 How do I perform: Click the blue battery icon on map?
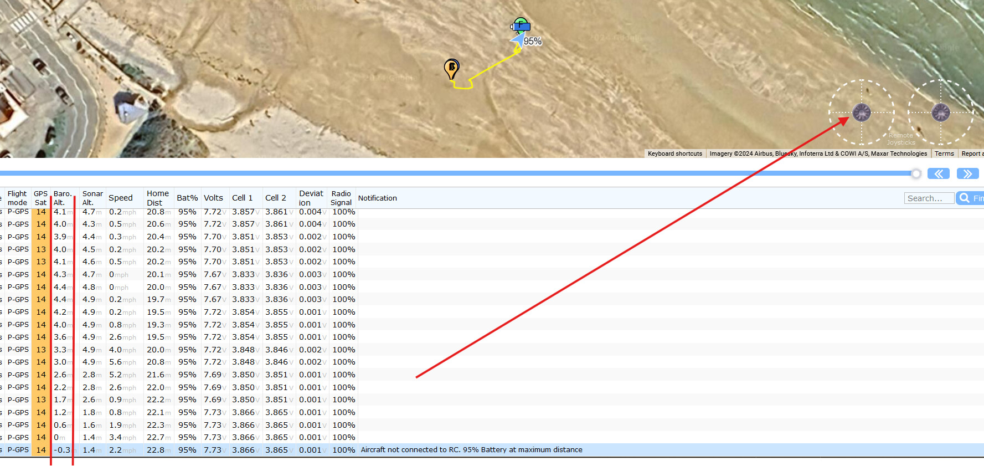(521, 25)
